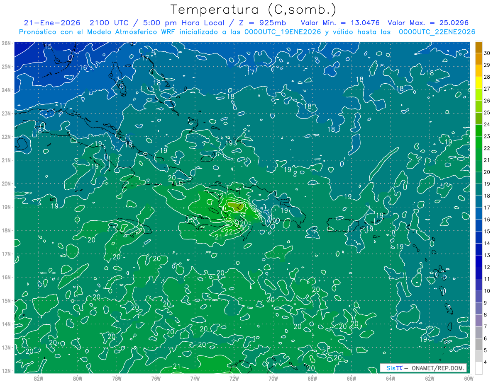The image size is (498, 384).
Task: Click the 62W longitude axis label
Action: pos(430,378)
